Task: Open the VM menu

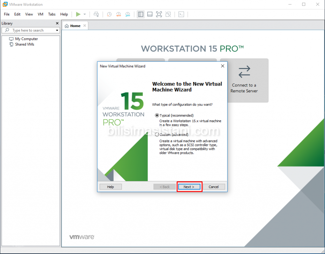Action: [x=40, y=14]
